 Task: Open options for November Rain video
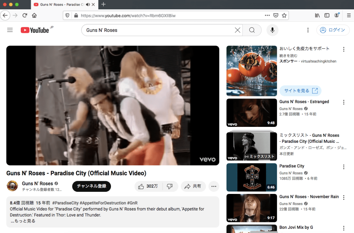(x=344, y=197)
